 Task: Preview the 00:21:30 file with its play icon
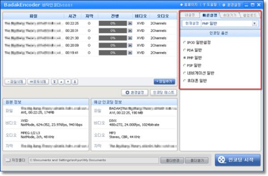point(130,38)
